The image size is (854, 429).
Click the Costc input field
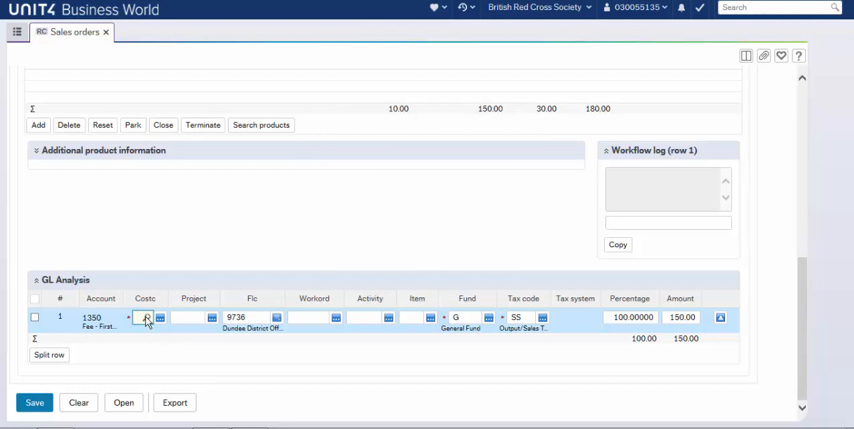click(x=142, y=317)
